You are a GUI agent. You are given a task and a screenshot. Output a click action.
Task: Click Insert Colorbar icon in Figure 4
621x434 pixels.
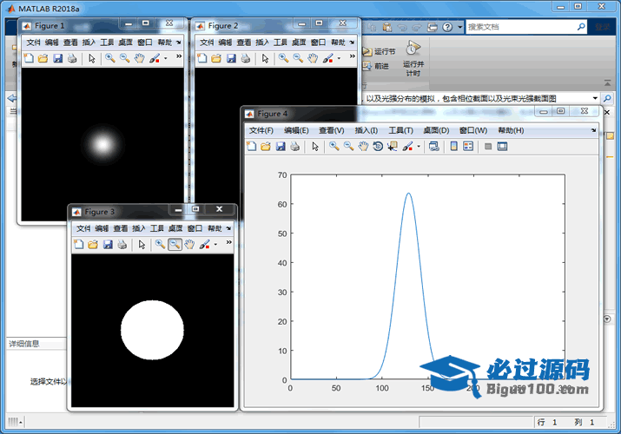454,147
